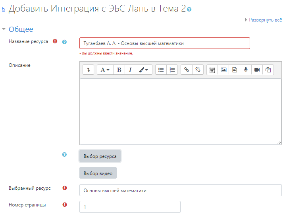Record audio with the microphone icon
This screenshot has height=216, width=287.
(246, 70)
